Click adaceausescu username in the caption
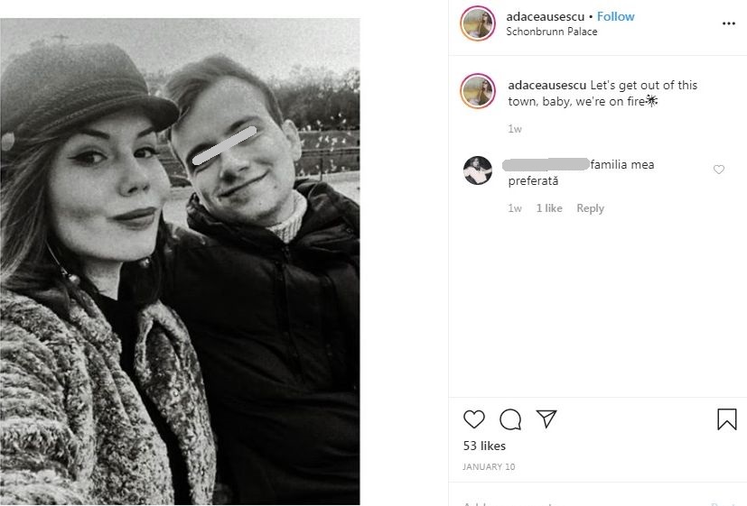This screenshot has height=506, width=747. tap(547, 85)
